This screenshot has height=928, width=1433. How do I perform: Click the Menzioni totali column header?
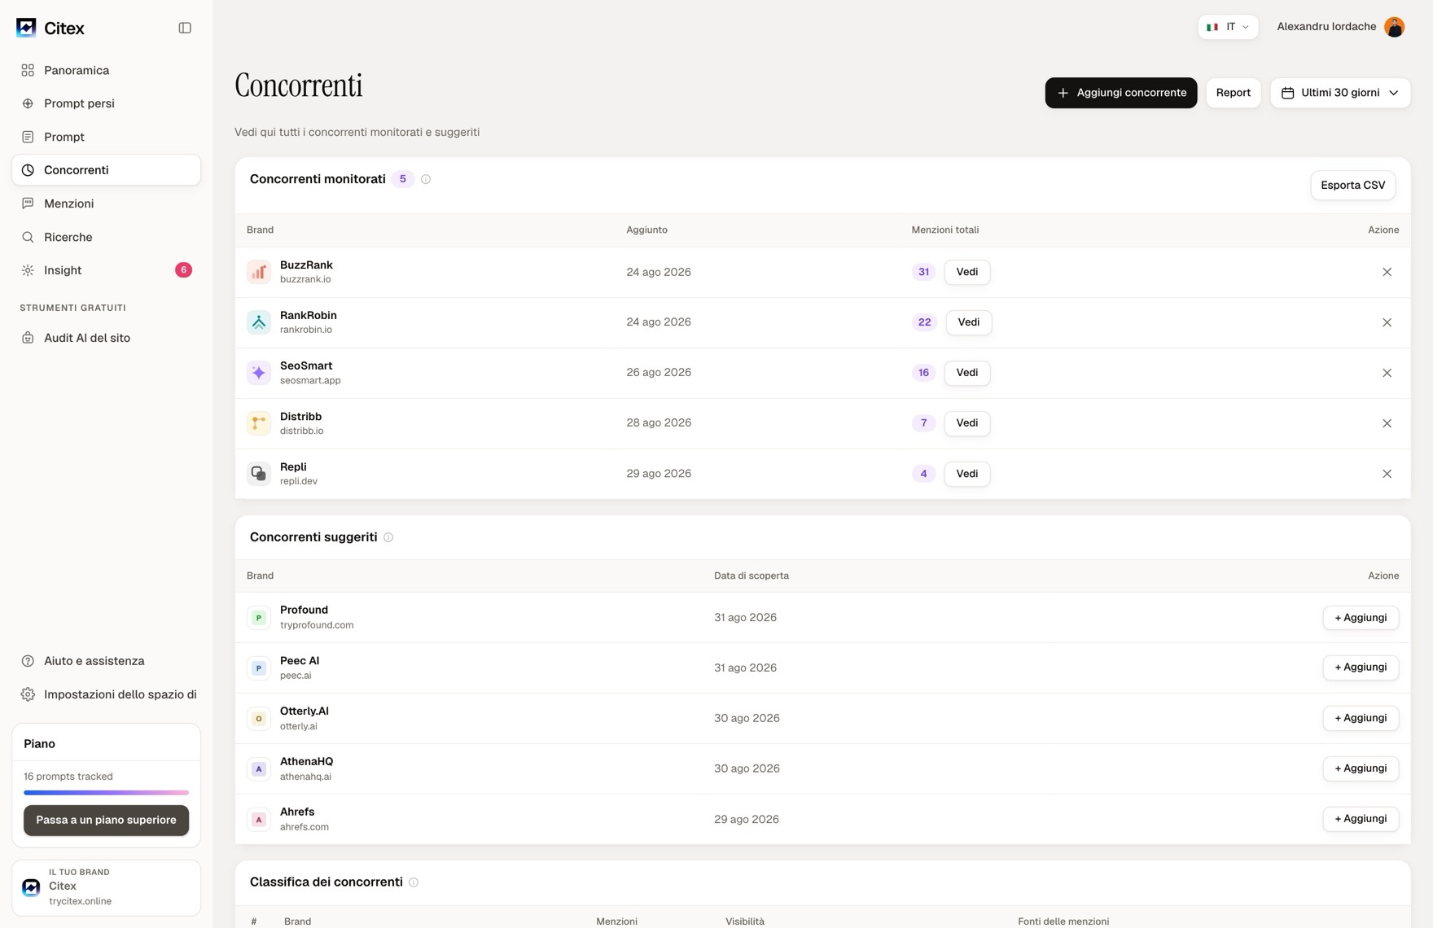944,230
